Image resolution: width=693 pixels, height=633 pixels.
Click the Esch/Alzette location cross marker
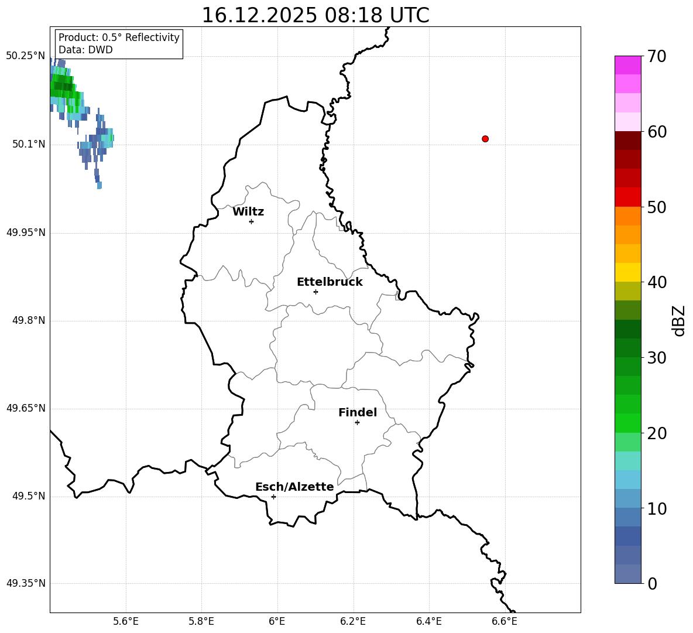click(273, 497)
